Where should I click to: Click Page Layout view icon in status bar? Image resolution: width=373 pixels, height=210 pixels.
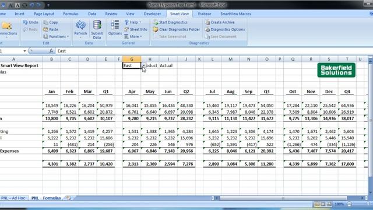[x=323, y=204]
